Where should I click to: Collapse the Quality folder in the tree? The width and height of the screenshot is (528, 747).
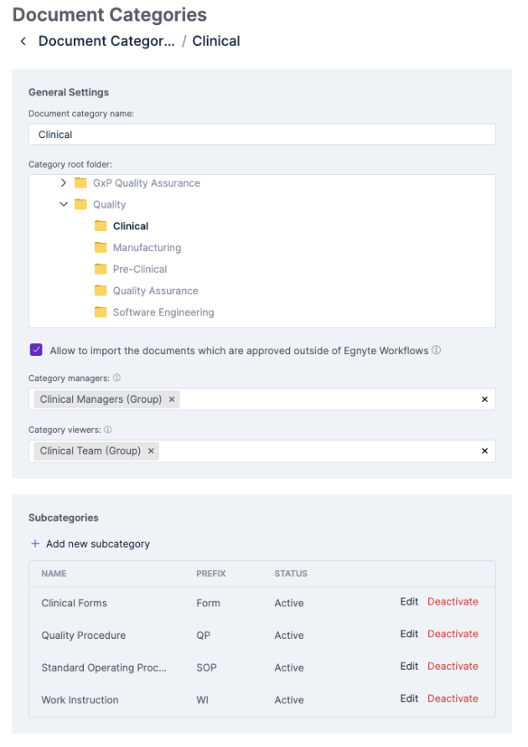point(64,204)
